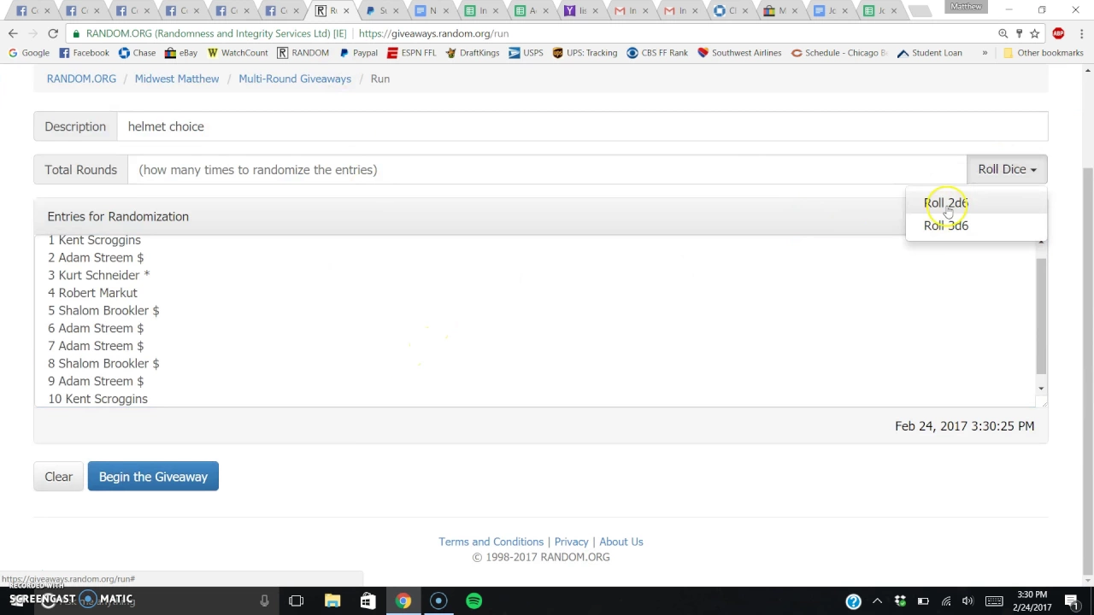Click the entries list scrollbar thumb
Image resolution: width=1094 pixels, height=615 pixels.
coord(1040,314)
